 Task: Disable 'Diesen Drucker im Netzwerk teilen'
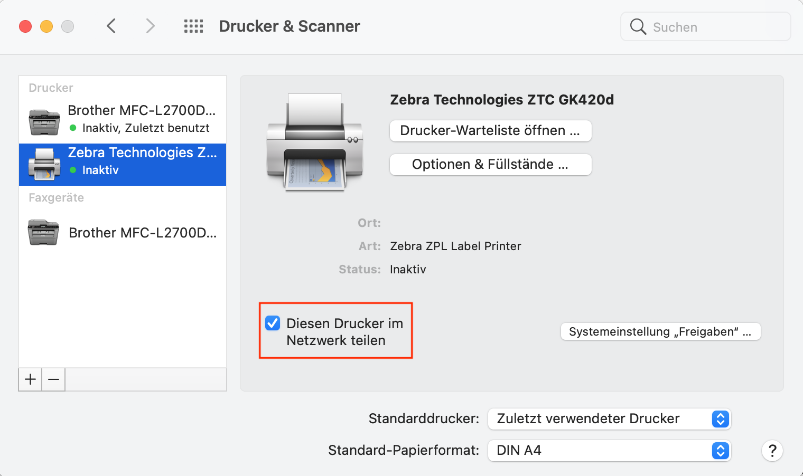(272, 323)
